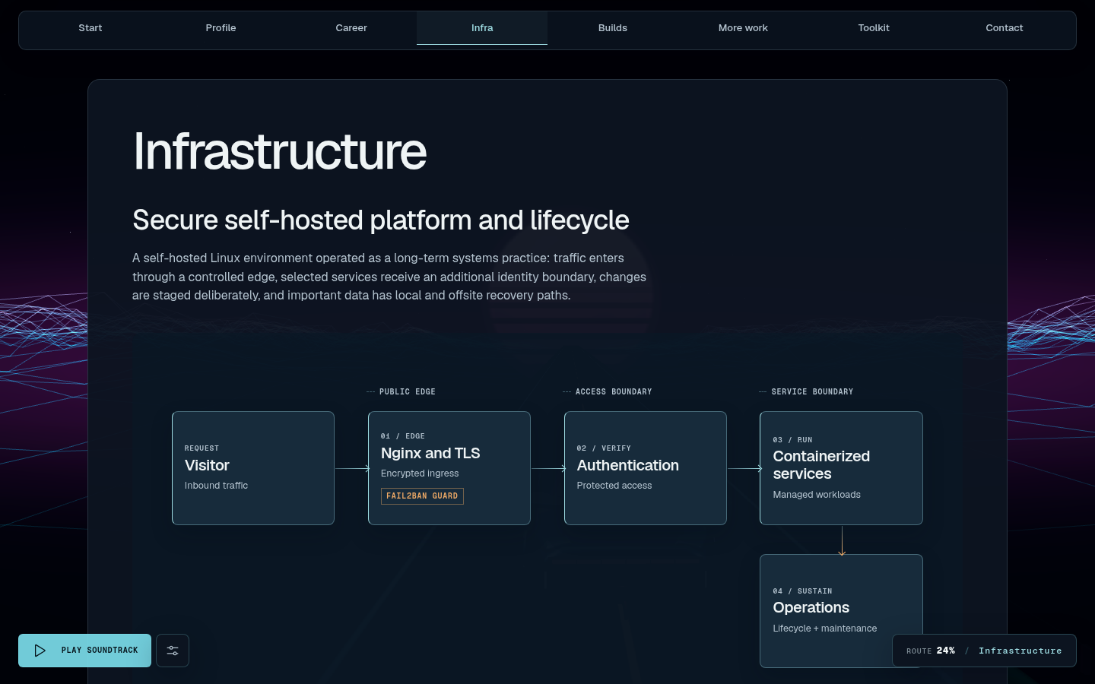Viewport: 1095px width, 684px height.
Task: Click the FAIL2BAN GUARD badge
Action: click(422, 496)
